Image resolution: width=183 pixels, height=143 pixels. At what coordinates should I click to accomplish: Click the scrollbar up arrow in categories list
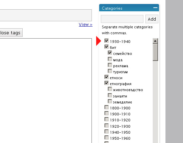(x=155, y=41)
